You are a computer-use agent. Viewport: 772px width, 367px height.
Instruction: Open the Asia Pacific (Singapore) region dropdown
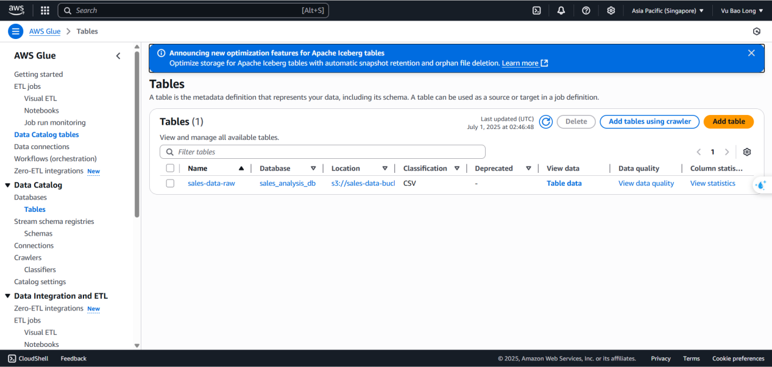[x=667, y=10]
